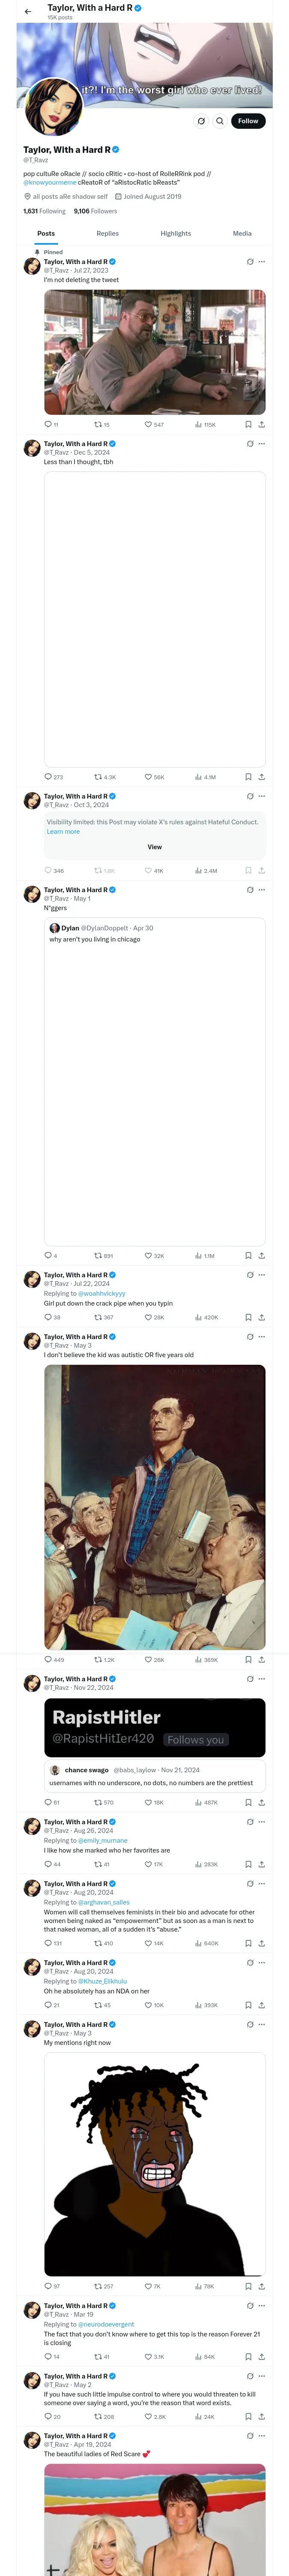Switch to the Replies tab
289x2576 pixels.
pyautogui.click(x=107, y=233)
